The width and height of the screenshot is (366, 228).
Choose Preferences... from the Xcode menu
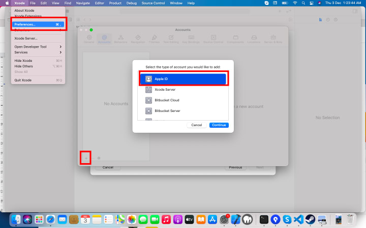(38, 24)
